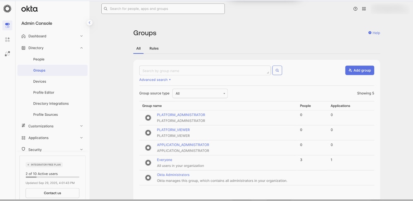Open the Okta Administrators group link
The width and height of the screenshot is (413, 201).
173,175
